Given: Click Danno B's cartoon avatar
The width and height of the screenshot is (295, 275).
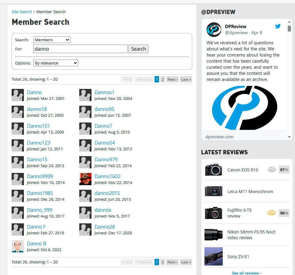Looking at the screenshot, I should pyautogui.click(x=18, y=246).
